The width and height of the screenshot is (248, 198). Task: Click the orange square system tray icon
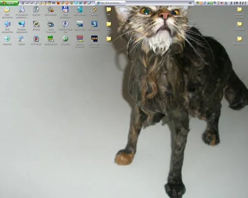201,3
